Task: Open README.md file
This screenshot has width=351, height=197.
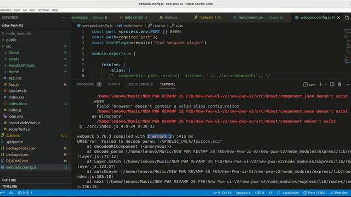Action: coord(17,161)
